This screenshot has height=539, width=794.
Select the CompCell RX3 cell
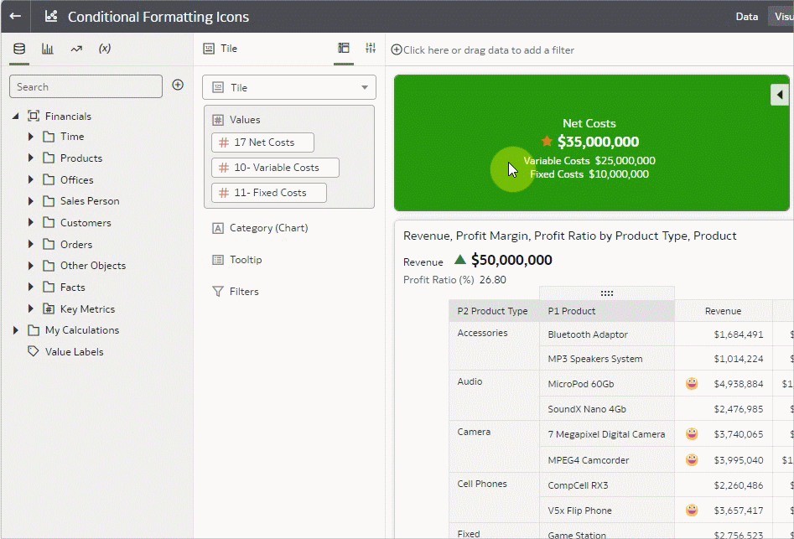pyautogui.click(x=607, y=485)
